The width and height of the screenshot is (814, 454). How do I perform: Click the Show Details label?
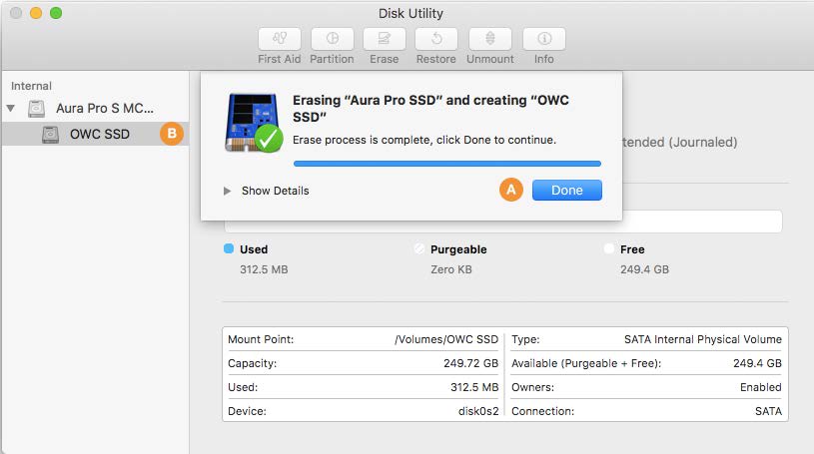pos(275,191)
